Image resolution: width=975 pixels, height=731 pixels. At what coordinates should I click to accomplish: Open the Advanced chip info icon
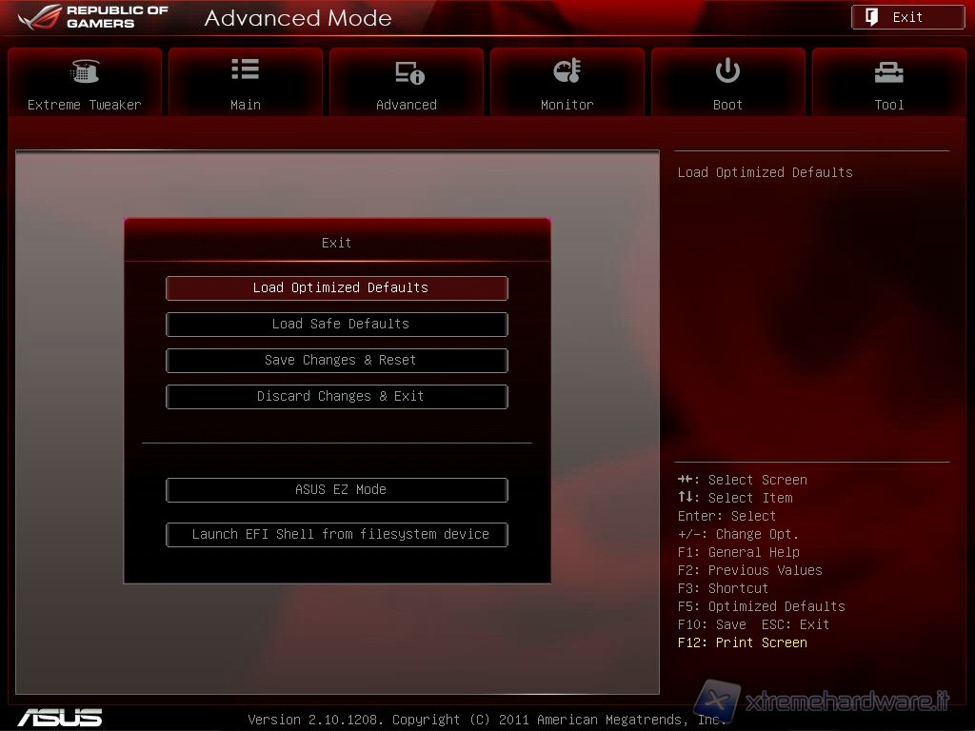408,72
